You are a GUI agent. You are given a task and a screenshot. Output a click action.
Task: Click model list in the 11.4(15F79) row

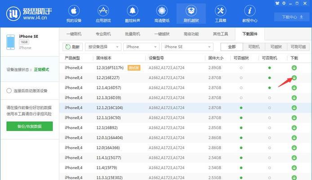[x=166, y=168]
